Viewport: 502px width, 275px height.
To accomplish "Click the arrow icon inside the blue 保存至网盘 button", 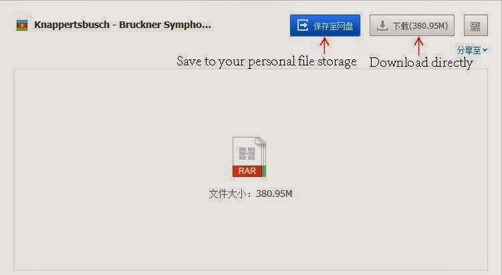I will coord(303,25).
